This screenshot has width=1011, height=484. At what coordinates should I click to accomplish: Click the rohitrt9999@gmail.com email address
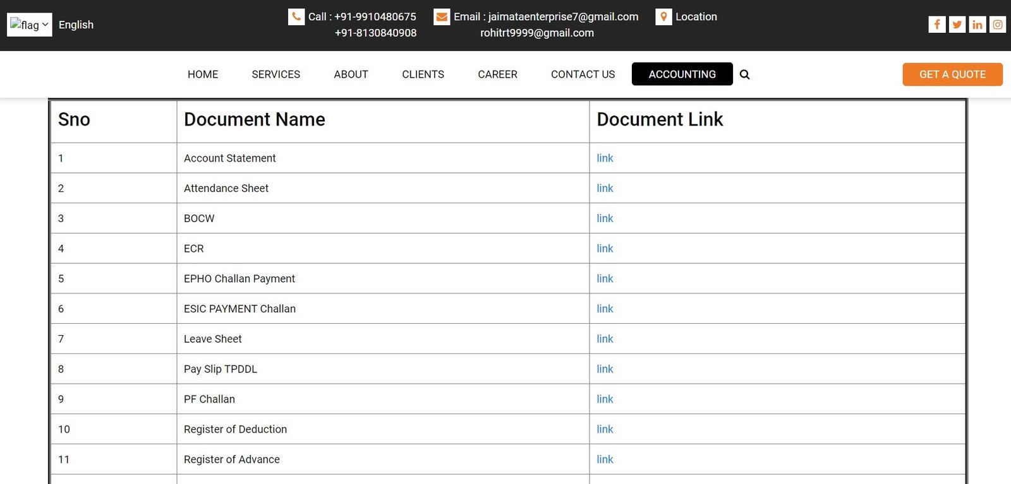pyautogui.click(x=536, y=33)
